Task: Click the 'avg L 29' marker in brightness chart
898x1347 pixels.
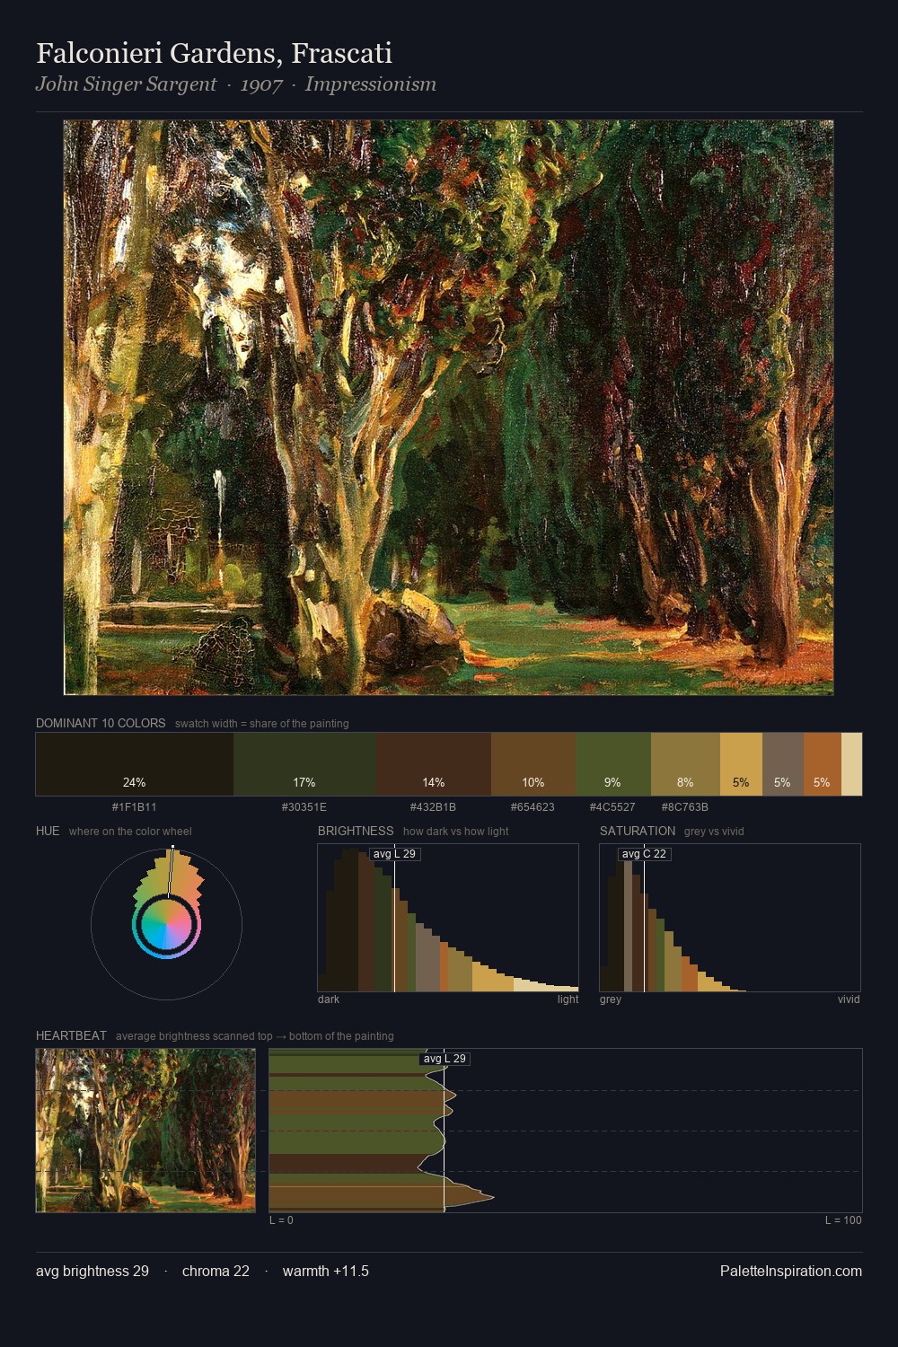Action: tap(395, 853)
